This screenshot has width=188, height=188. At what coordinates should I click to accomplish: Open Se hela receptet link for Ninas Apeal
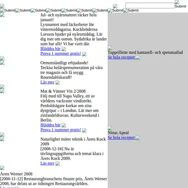(121, 138)
